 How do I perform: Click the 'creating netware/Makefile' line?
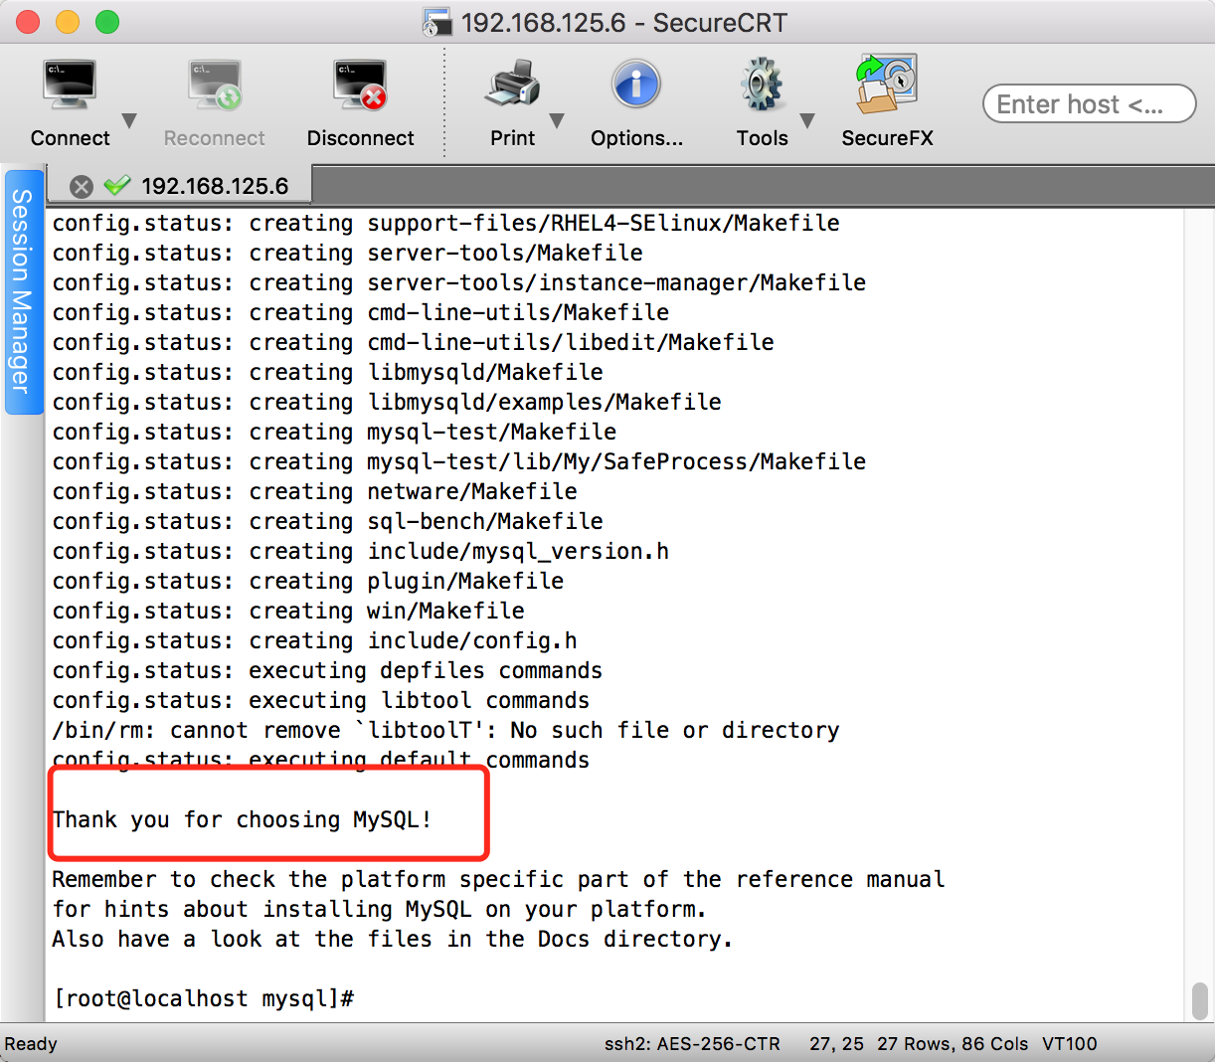click(x=315, y=491)
